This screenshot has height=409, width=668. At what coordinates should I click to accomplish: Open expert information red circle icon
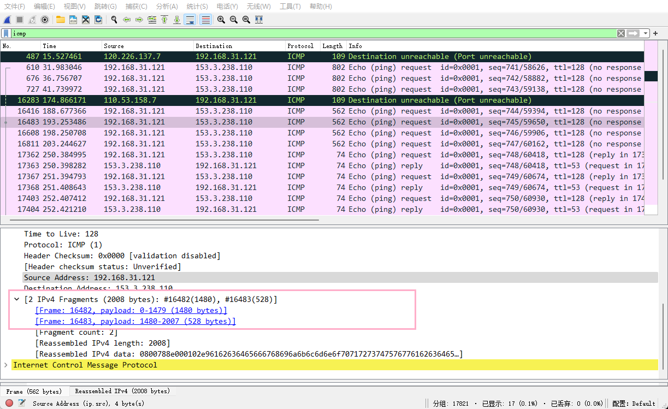click(9, 404)
